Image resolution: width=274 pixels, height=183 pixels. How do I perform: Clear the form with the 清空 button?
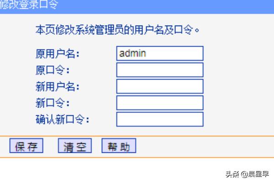point(74,146)
